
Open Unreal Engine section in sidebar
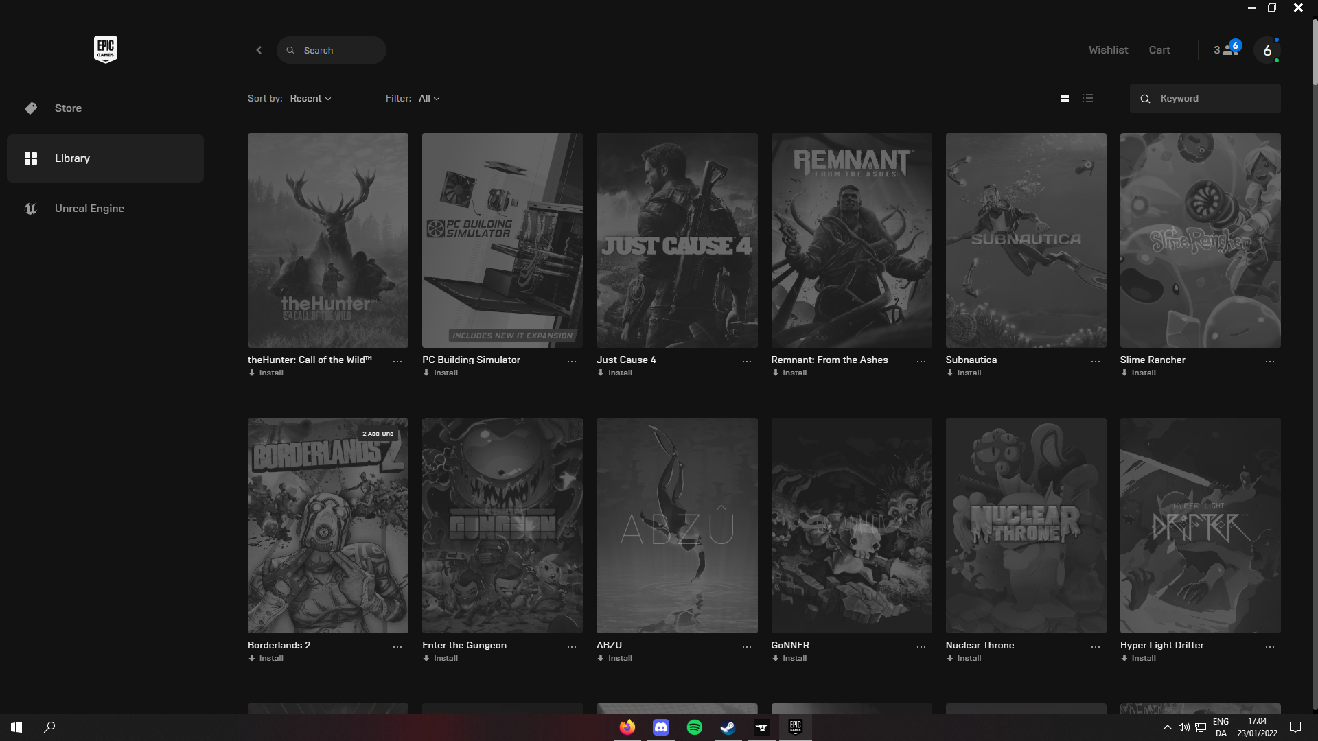[89, 209]
